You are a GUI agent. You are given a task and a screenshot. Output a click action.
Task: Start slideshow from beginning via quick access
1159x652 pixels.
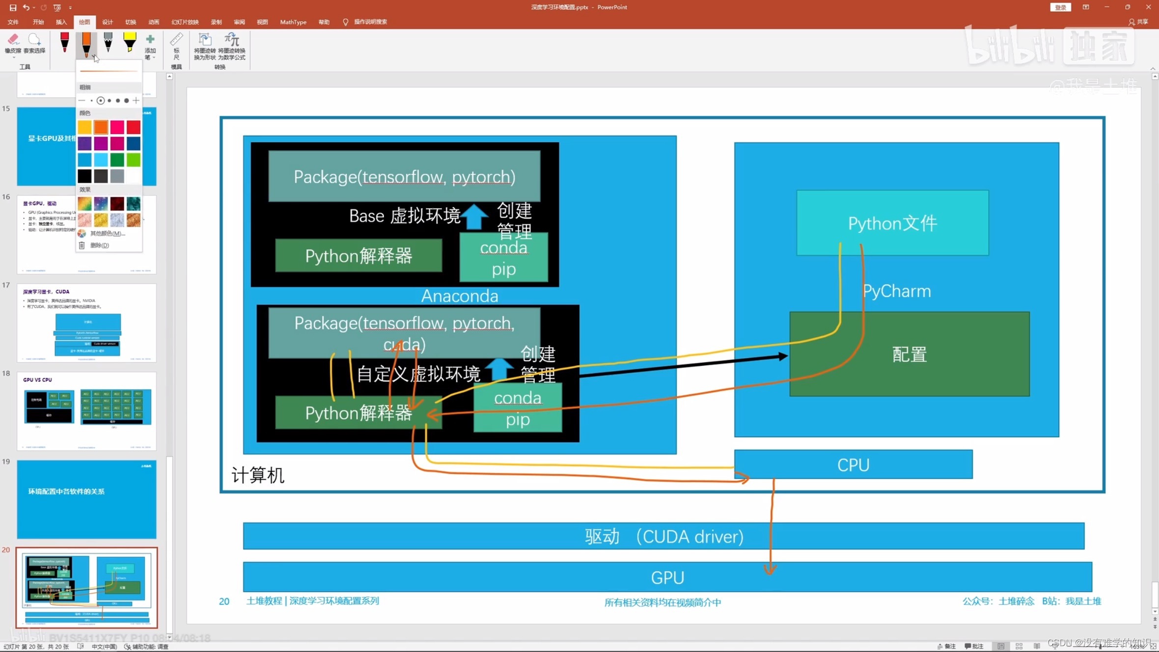click(x=57, y=7)
